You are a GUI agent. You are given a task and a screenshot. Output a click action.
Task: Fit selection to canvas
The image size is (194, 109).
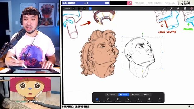click(139, 100)
